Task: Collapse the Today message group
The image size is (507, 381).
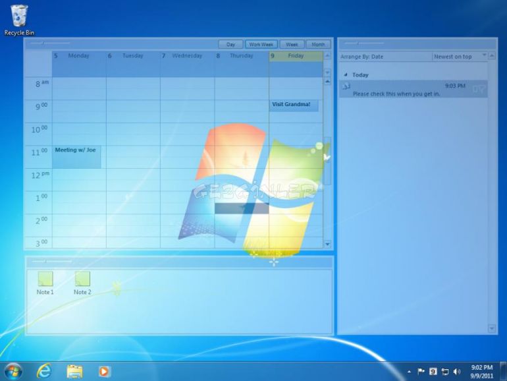Action: click(346, 74)
